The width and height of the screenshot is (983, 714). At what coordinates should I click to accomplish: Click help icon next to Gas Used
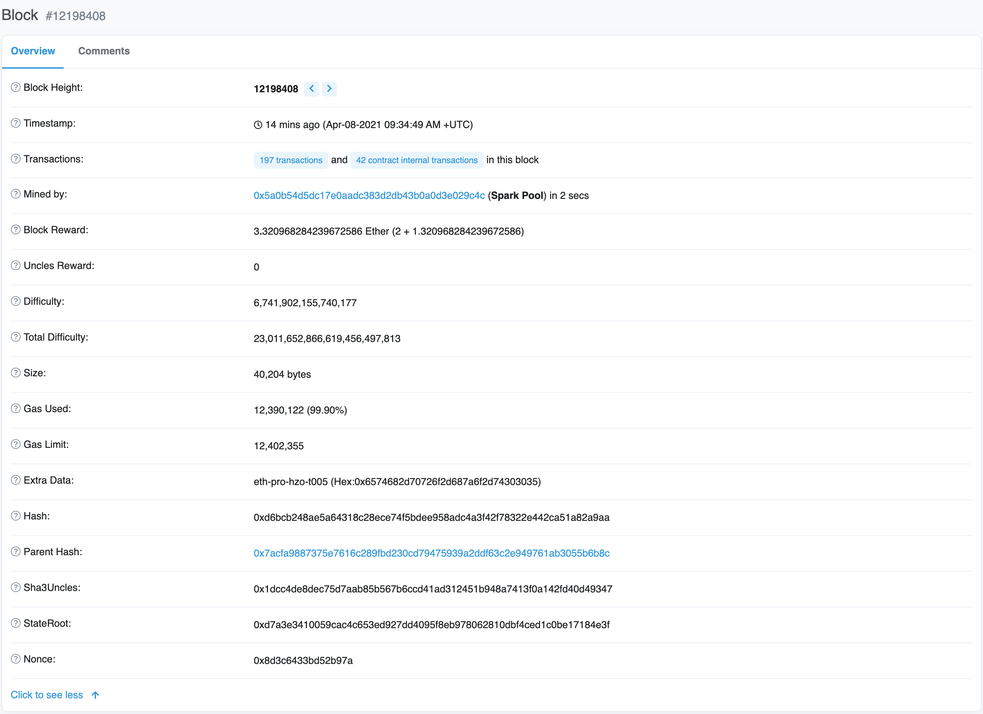point(16,409)
